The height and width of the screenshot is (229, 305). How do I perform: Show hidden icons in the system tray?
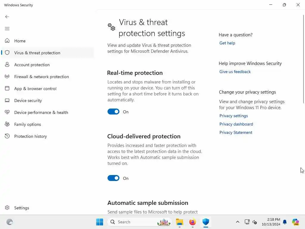click(x=237, y=222)
